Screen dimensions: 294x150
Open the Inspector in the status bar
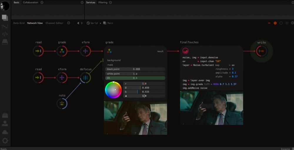point(285,149)
